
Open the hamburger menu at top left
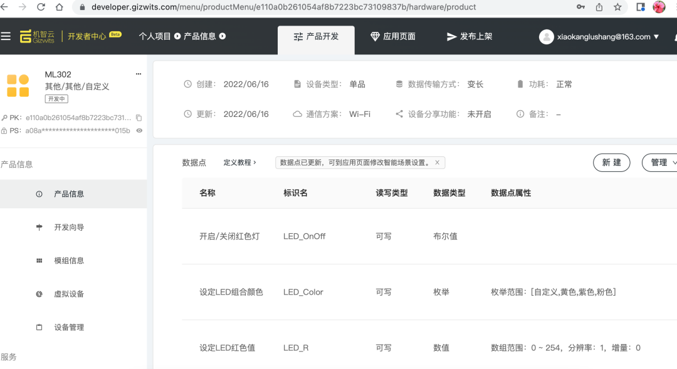point(6,36)
